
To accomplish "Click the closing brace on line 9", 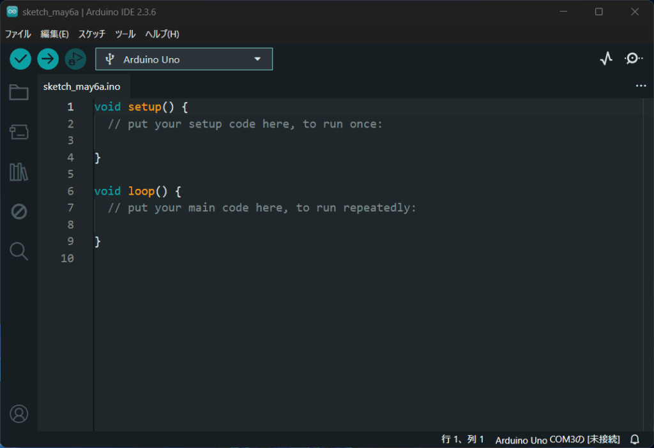I will (x=98, y=241).
